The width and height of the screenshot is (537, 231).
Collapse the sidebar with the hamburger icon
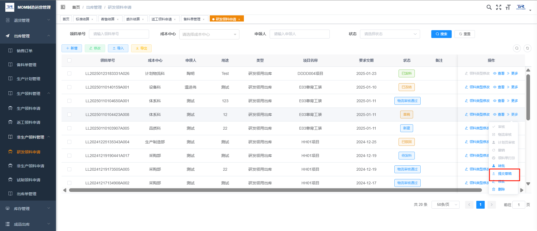pyautogui.click(x=63, y=7)
